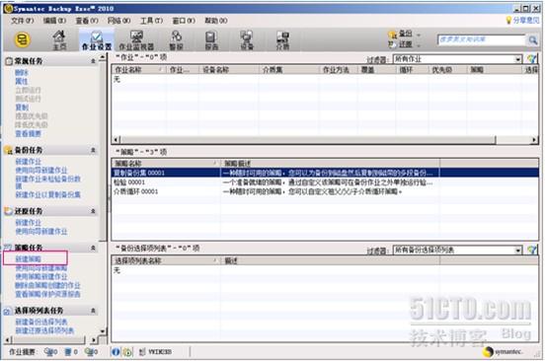Click the 选择项列表名称 column header
The width and height of the screenshot is (545, 361).
coord(166,260)
